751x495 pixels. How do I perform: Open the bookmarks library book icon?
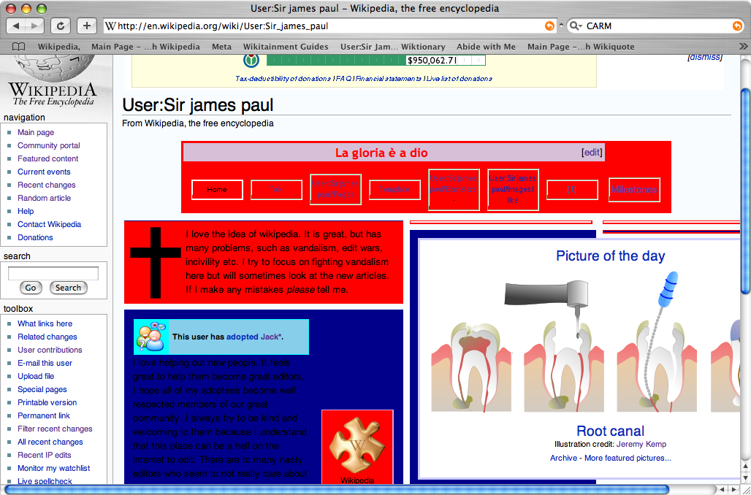pyautogui.click(x=19, y=47)
